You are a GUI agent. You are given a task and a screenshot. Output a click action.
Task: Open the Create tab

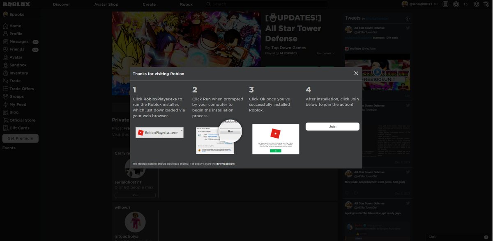[x=149, y=5]
